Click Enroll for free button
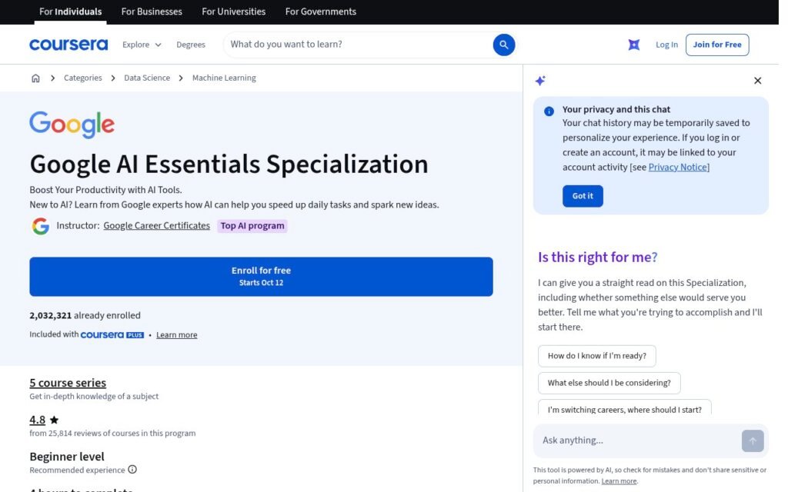 click(262, 277)
